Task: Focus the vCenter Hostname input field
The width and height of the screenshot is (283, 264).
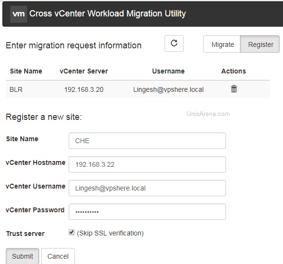Action: pyautogui.click(x=147, y=164)
